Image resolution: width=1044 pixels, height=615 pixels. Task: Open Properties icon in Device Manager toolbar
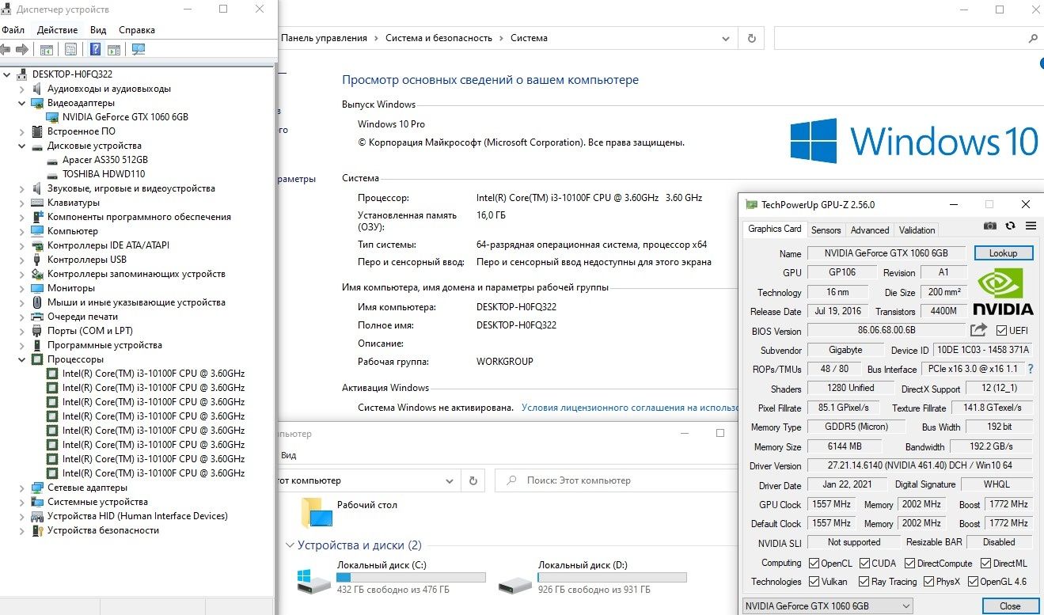[x=71, y=49]
